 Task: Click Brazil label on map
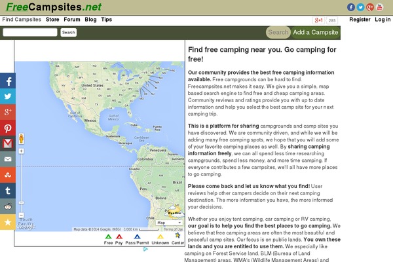coord(178,182)
